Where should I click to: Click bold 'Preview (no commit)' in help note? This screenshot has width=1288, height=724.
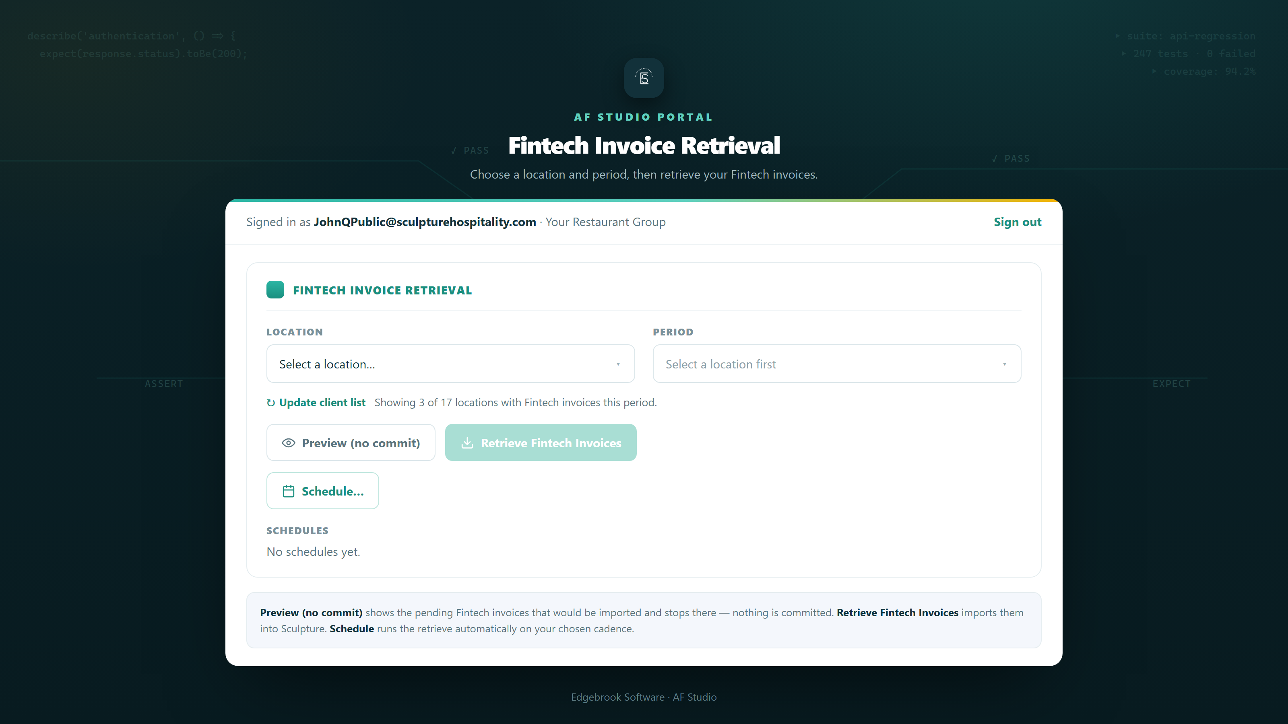pos(311,613)
